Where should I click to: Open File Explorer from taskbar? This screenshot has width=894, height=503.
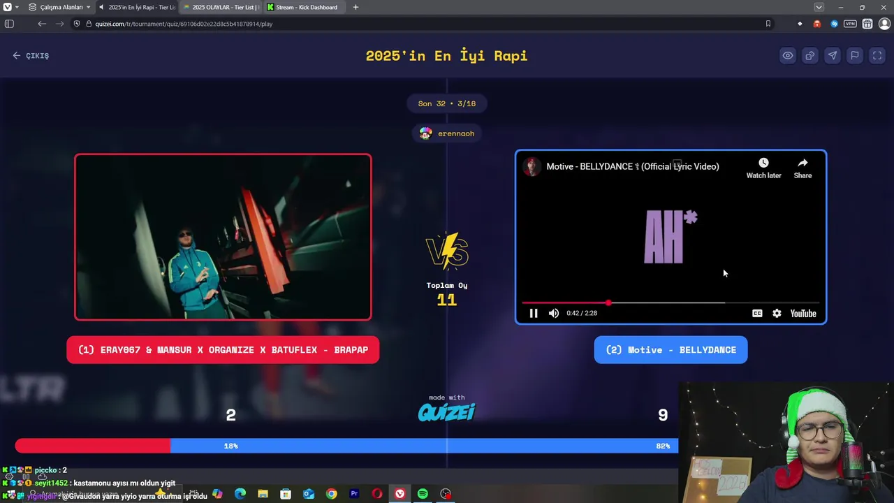[263, 494]
